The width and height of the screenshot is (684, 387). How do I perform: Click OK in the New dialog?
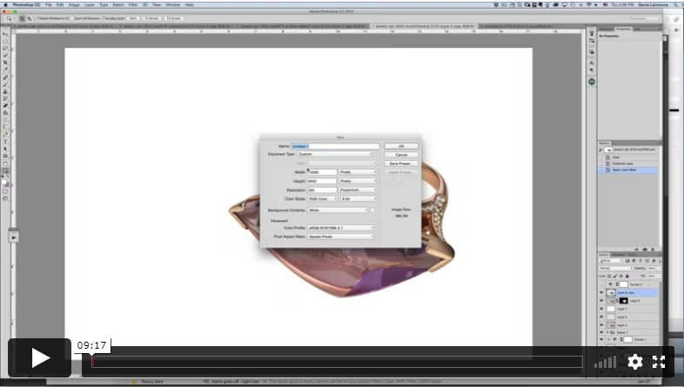pos(401,146)
